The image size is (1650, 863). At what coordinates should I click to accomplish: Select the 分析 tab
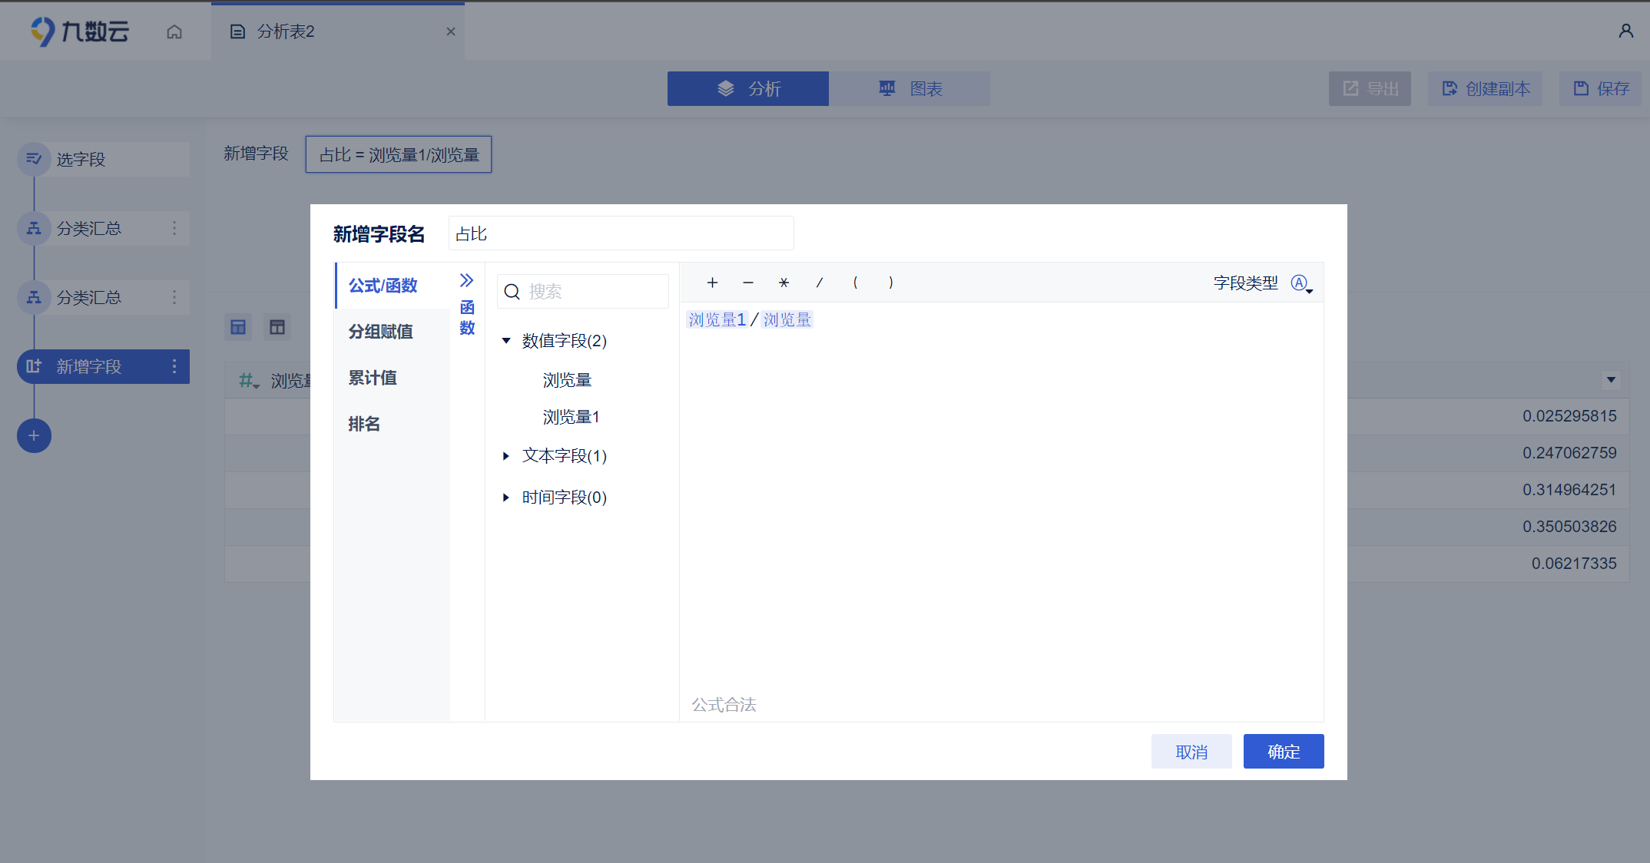747,89
